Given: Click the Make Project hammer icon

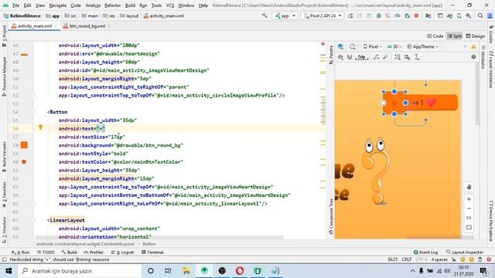Looking at the screenshot, I should pyautogui.click(x=265, y=15).
